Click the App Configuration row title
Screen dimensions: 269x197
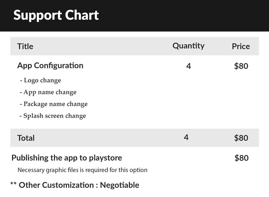coord(50,66)
